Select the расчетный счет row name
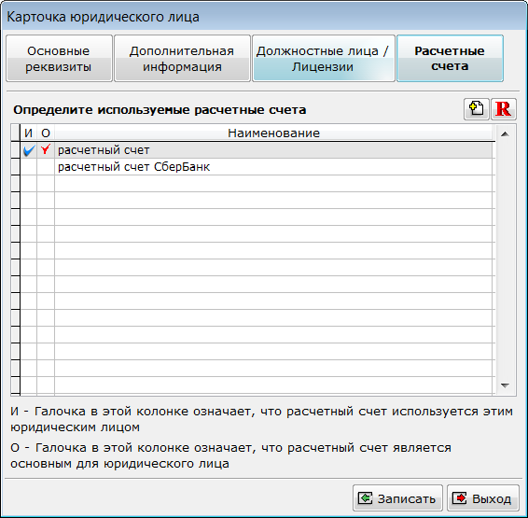Image resolution: width=528 pixels, height=518 pixels. click(x=104, y=150)
